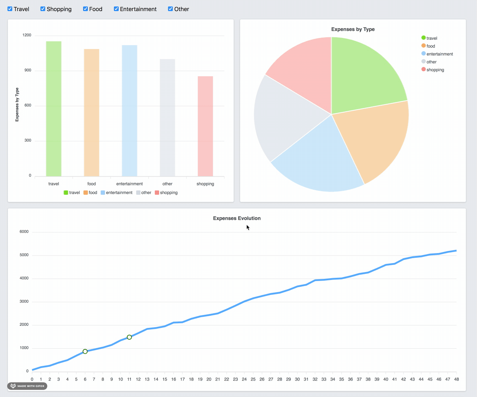Uncheck the Entertainment checkbox

[116, 9]
